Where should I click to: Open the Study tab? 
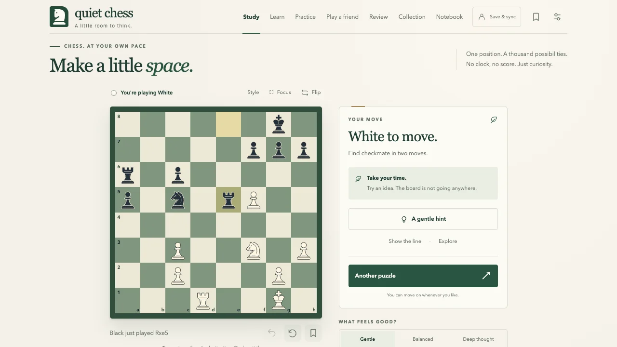pyautogui.click(x=251, y=17)
